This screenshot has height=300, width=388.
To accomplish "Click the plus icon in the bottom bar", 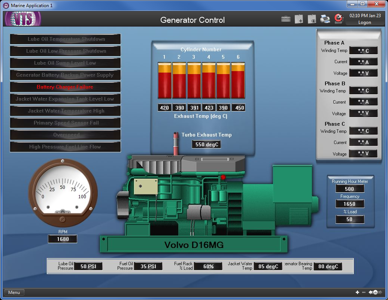I will 357,293.
